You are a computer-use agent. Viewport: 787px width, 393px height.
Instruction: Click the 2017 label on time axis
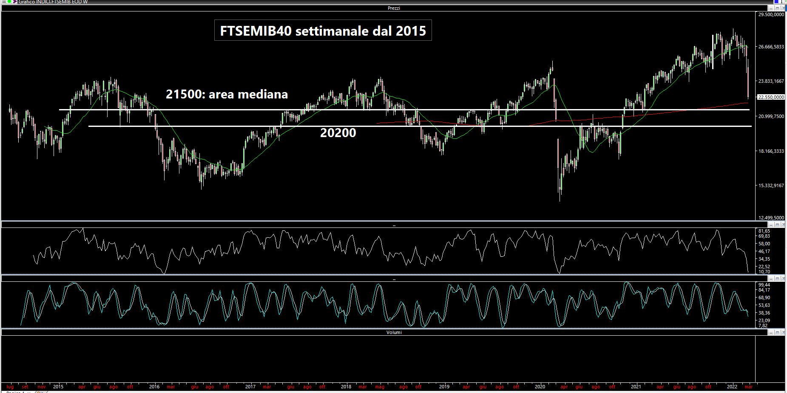[250, 387]
